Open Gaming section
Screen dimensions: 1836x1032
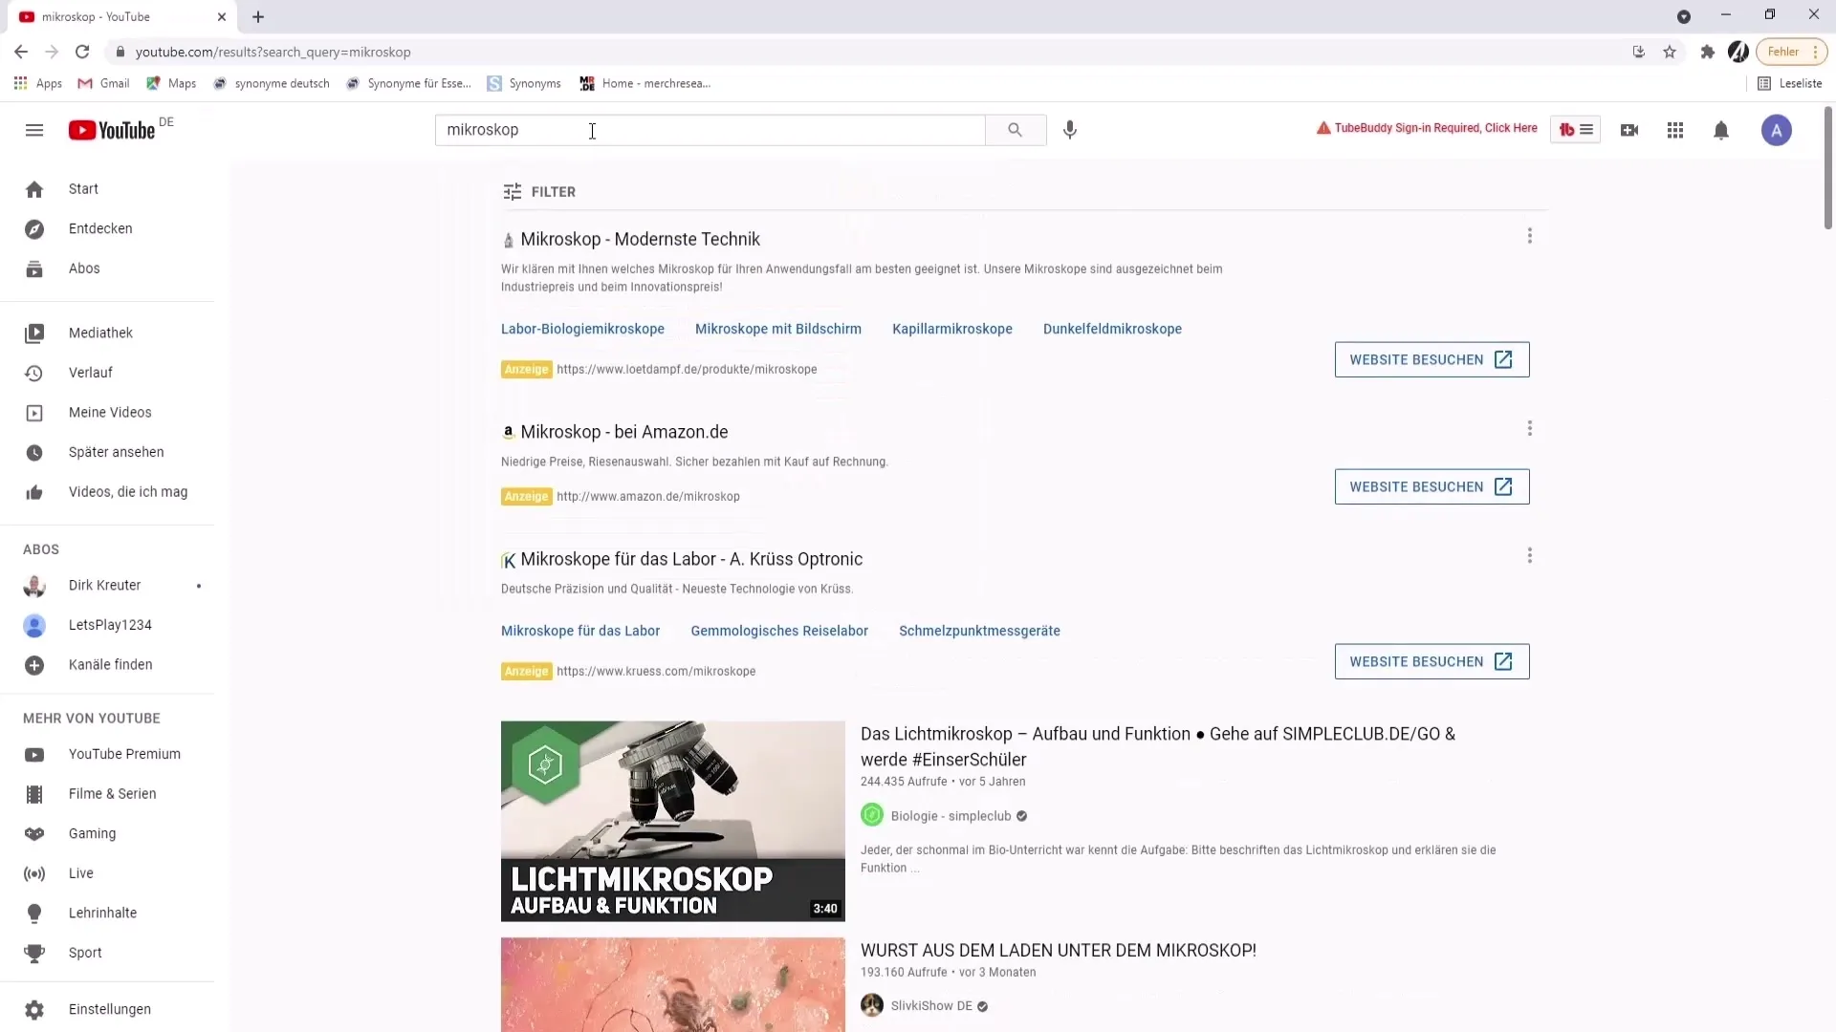107,833
